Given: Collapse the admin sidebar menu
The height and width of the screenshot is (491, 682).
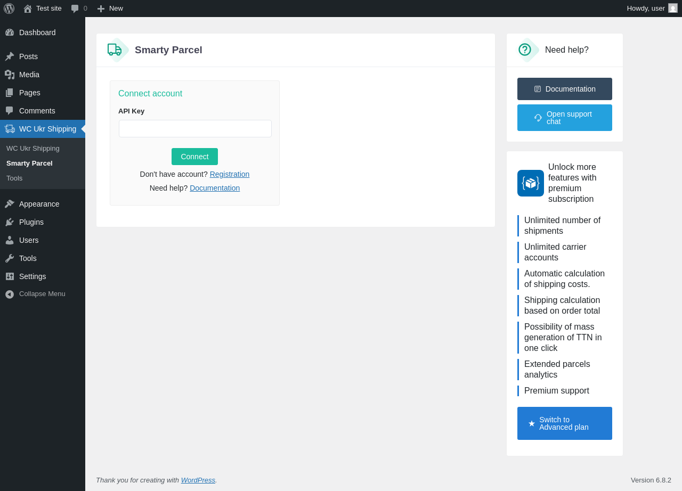Looking at the screenshot, I should click(42, 294).
